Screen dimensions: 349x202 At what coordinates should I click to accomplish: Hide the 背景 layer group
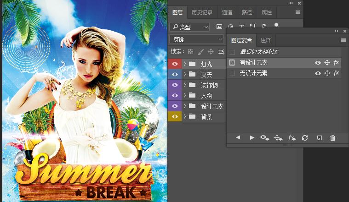click(x=175, y=116)
